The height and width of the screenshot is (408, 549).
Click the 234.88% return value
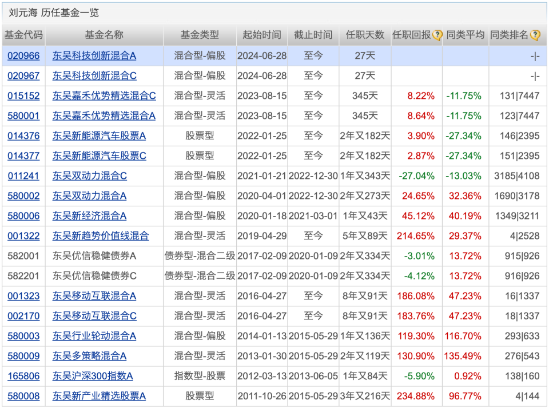(416, 396)
